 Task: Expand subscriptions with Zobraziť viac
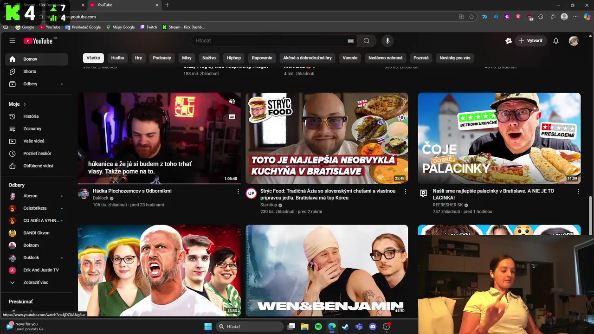[37, 283]
